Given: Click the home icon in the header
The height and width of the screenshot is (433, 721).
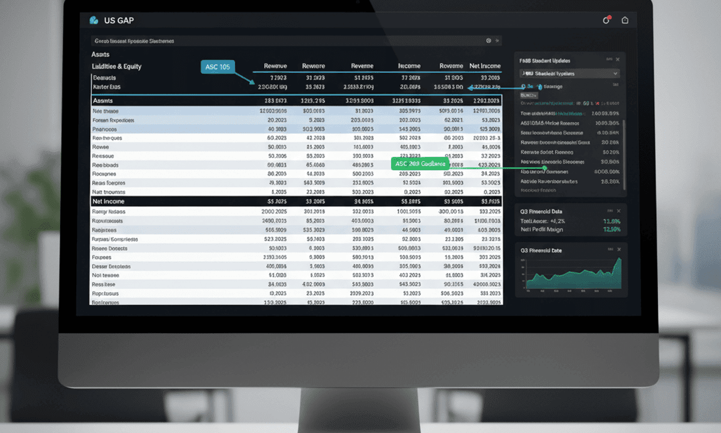Looking at the screenshot, I should pos(625,20).
